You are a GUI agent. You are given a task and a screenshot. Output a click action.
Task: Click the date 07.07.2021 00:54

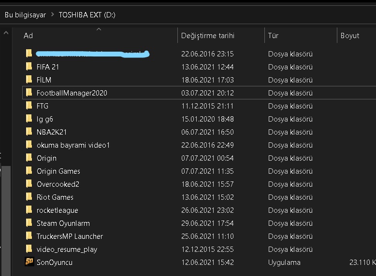click(x=207, y=158)
